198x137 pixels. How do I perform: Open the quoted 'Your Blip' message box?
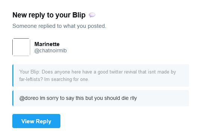[101, 75]
